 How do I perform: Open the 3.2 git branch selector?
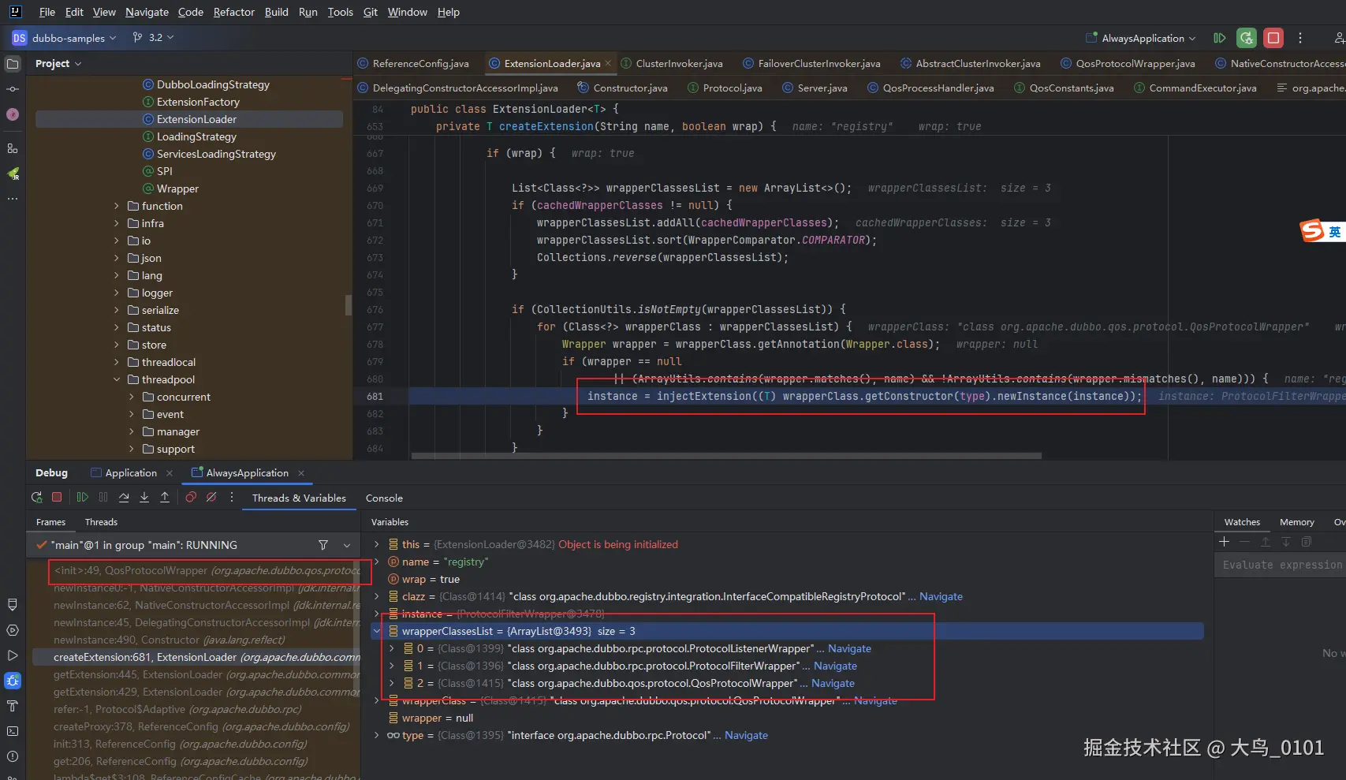pyautogui.click(x=155, y=38)
